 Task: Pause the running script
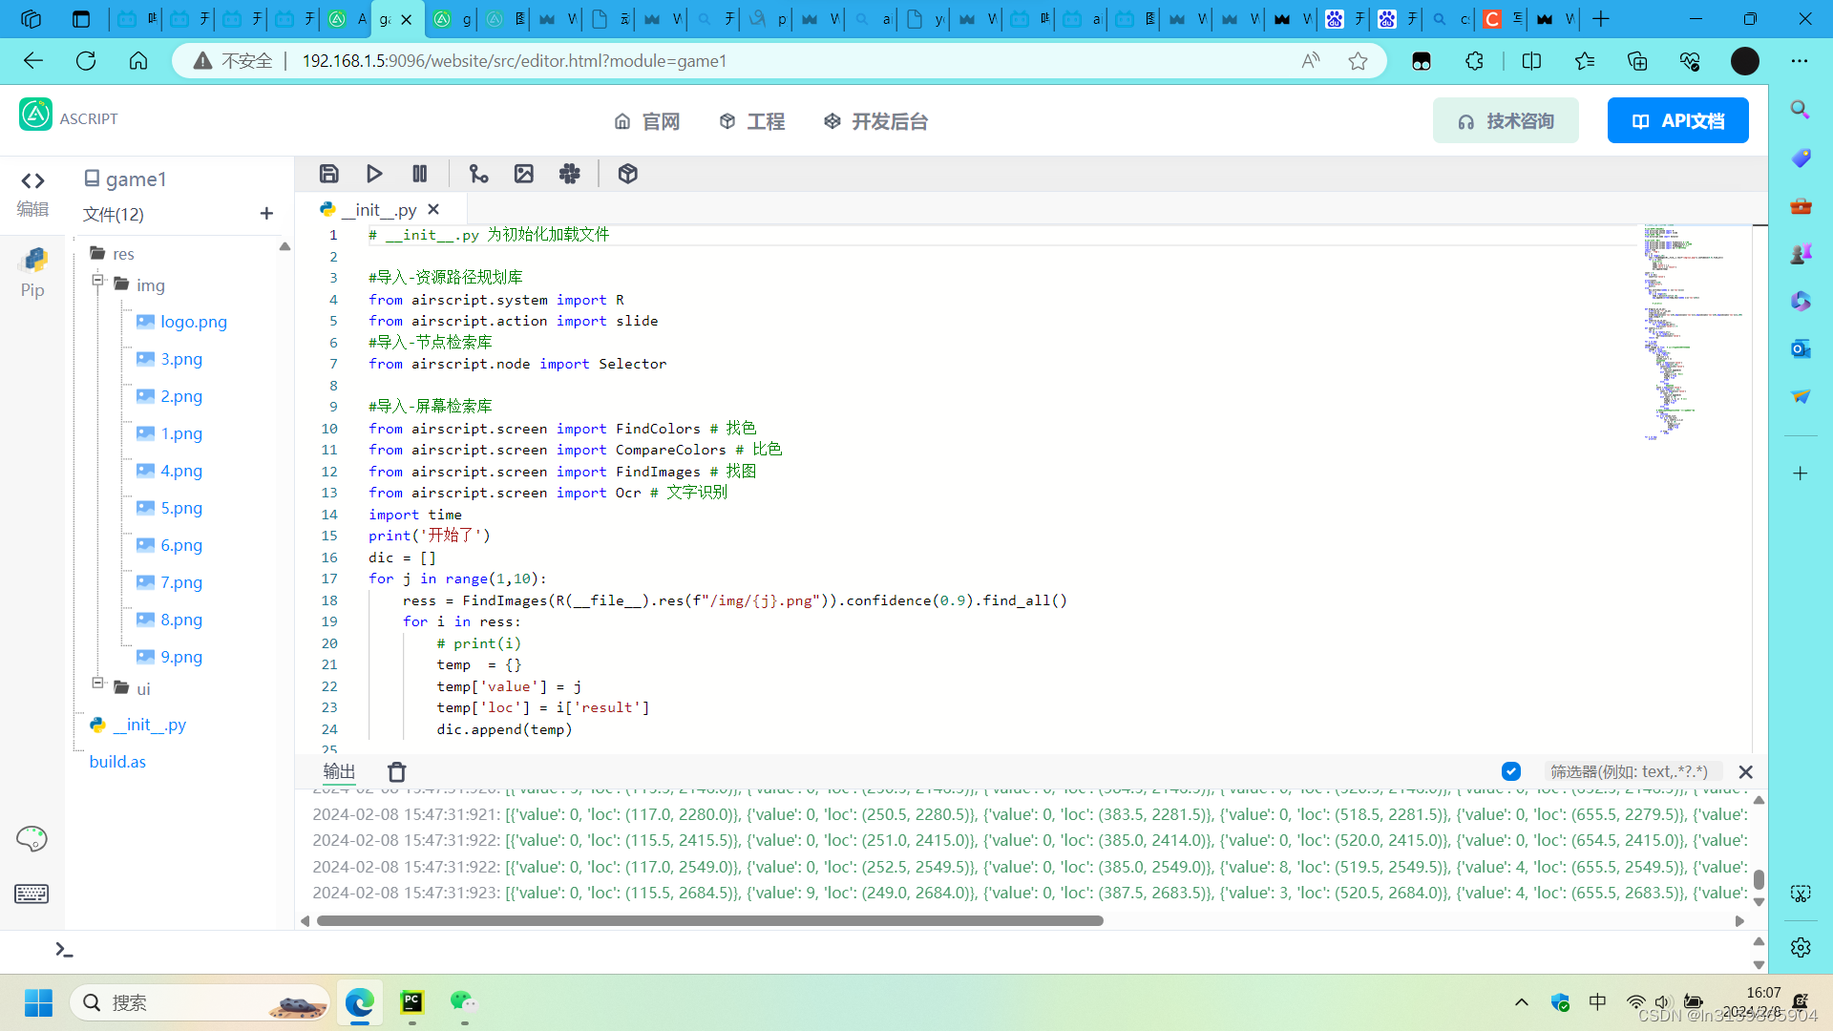point(420,173)
